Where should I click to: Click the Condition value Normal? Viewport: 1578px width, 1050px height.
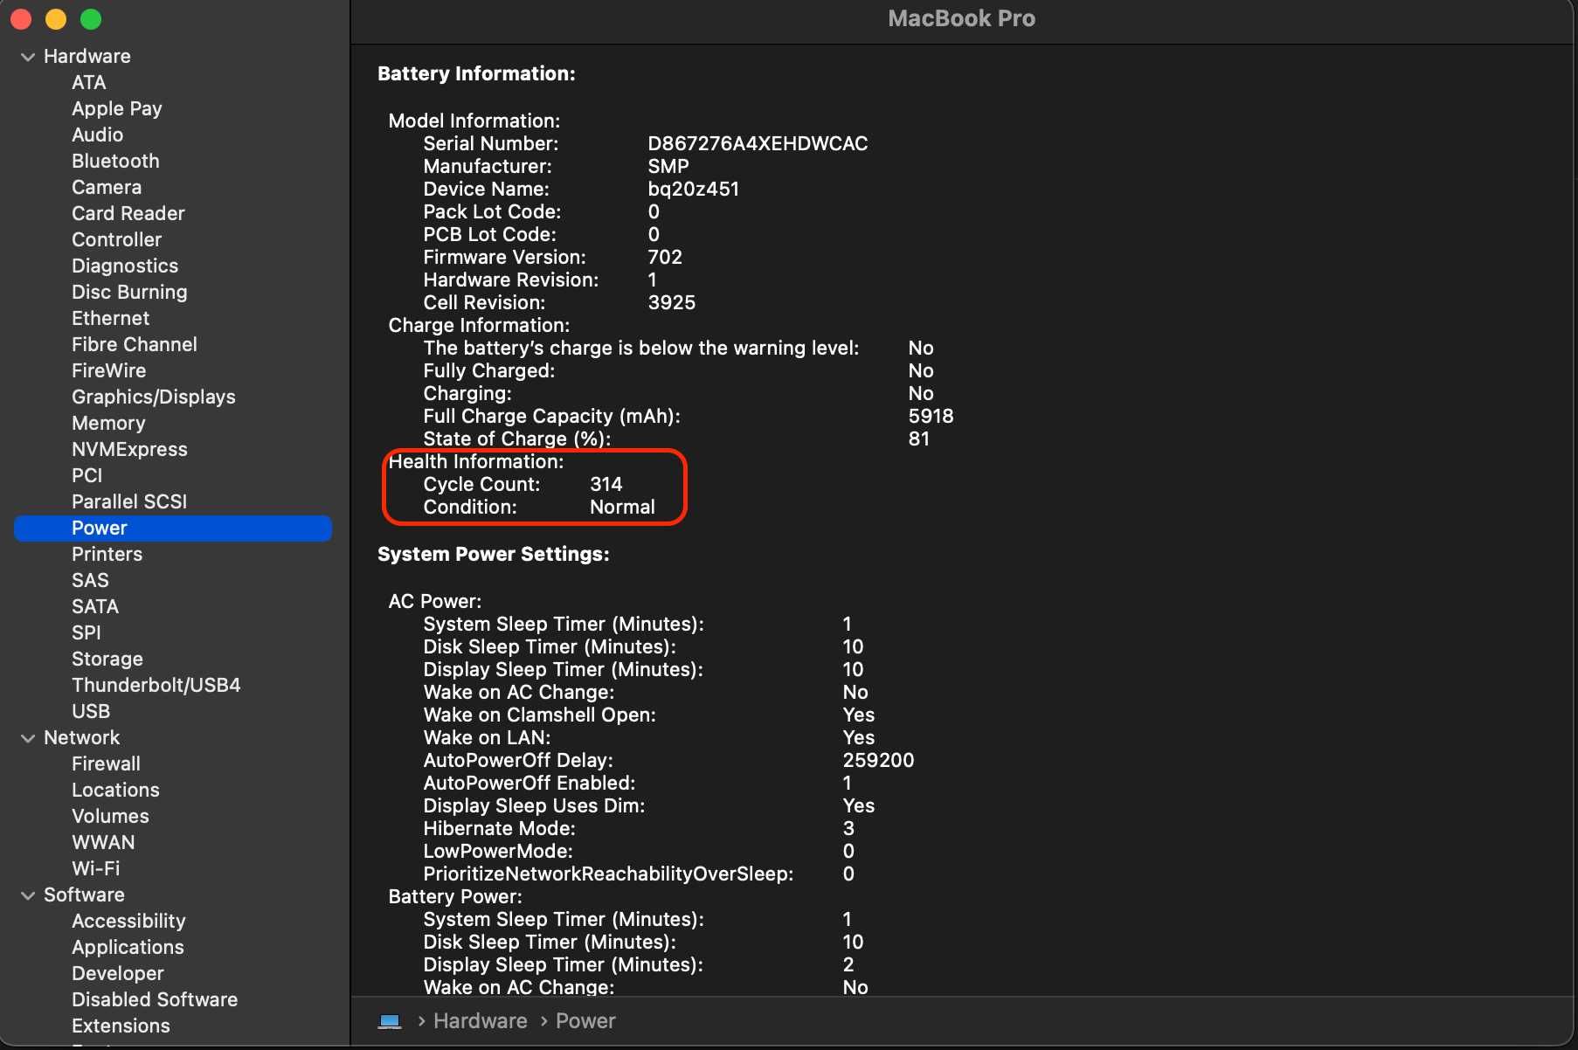click(x=622, y=508)
